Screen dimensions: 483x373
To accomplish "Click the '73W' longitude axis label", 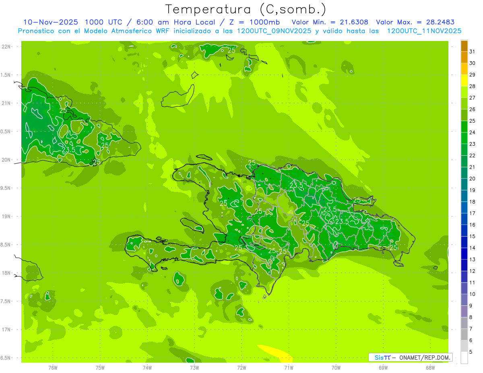I will [x=194, y=367].
